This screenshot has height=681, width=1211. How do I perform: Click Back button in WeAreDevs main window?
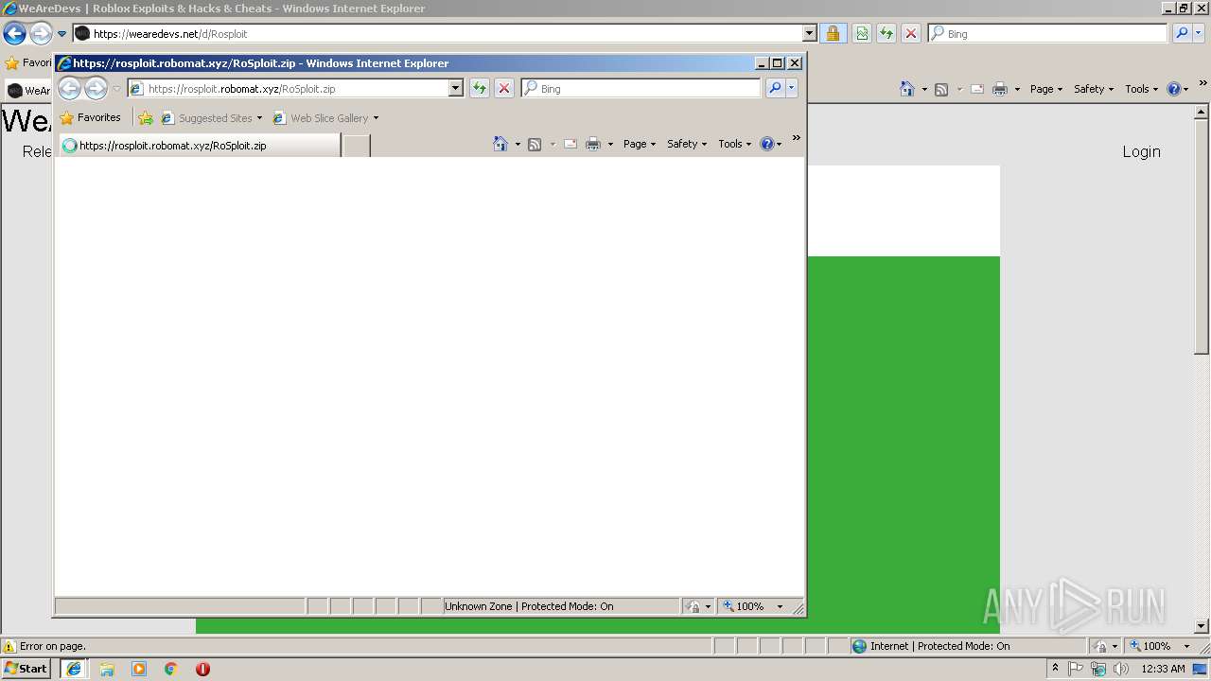click(x=14, y=33)
